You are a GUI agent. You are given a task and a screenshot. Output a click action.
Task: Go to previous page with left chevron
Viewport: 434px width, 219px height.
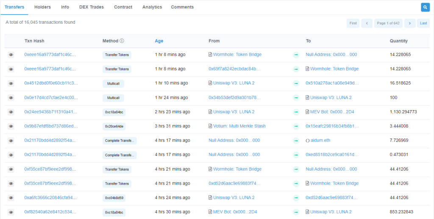point(367,23)
